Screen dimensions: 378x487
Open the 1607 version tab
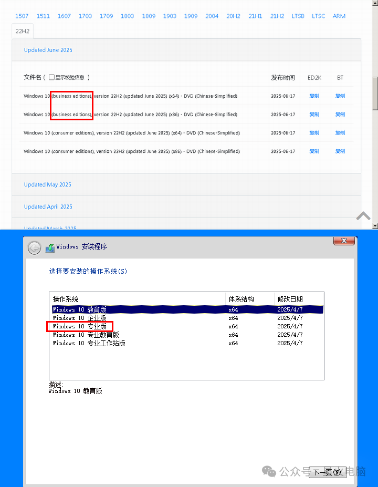[64, 16]
